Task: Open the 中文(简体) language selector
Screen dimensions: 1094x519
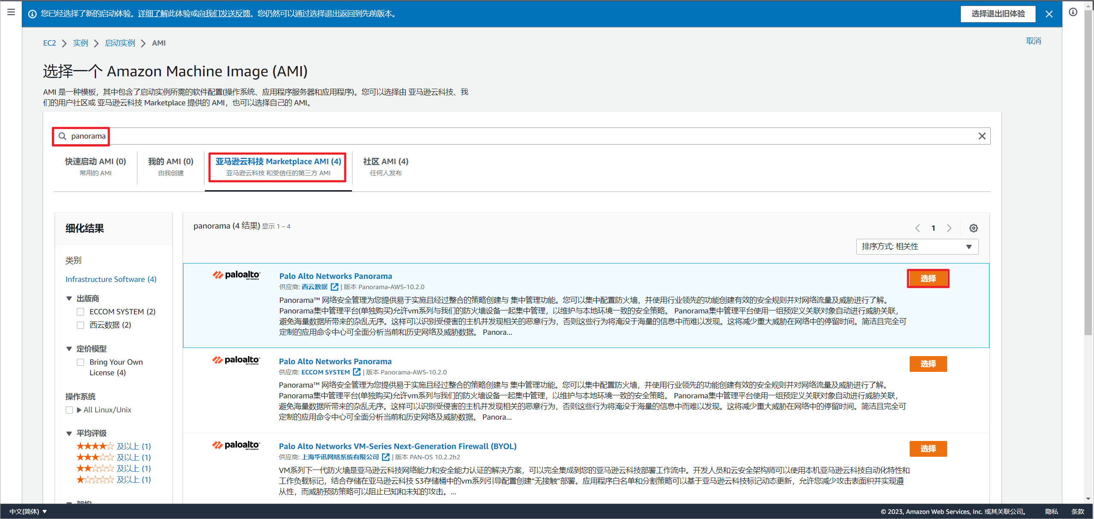Action: tap(28, 511)
